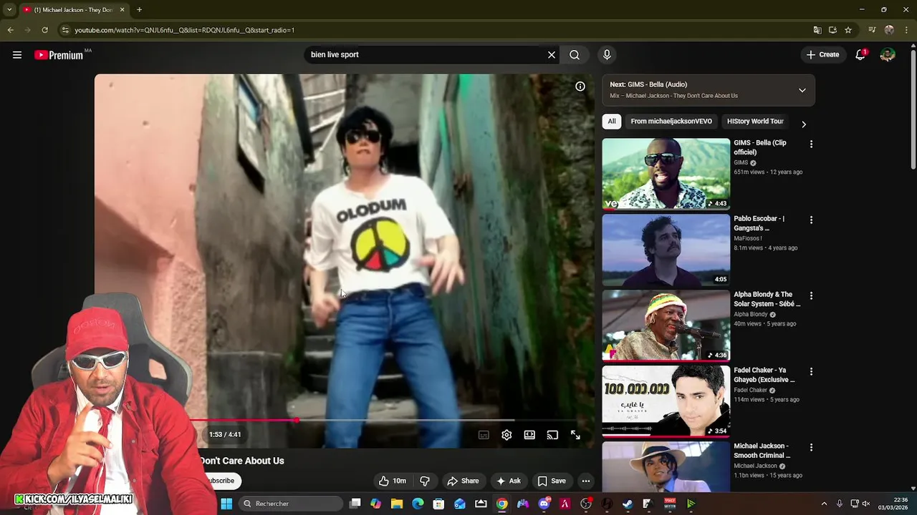This screenshot has width=917, height=515.
Task: Dislike the video with thumbs down
Action: tap(424, 481)
